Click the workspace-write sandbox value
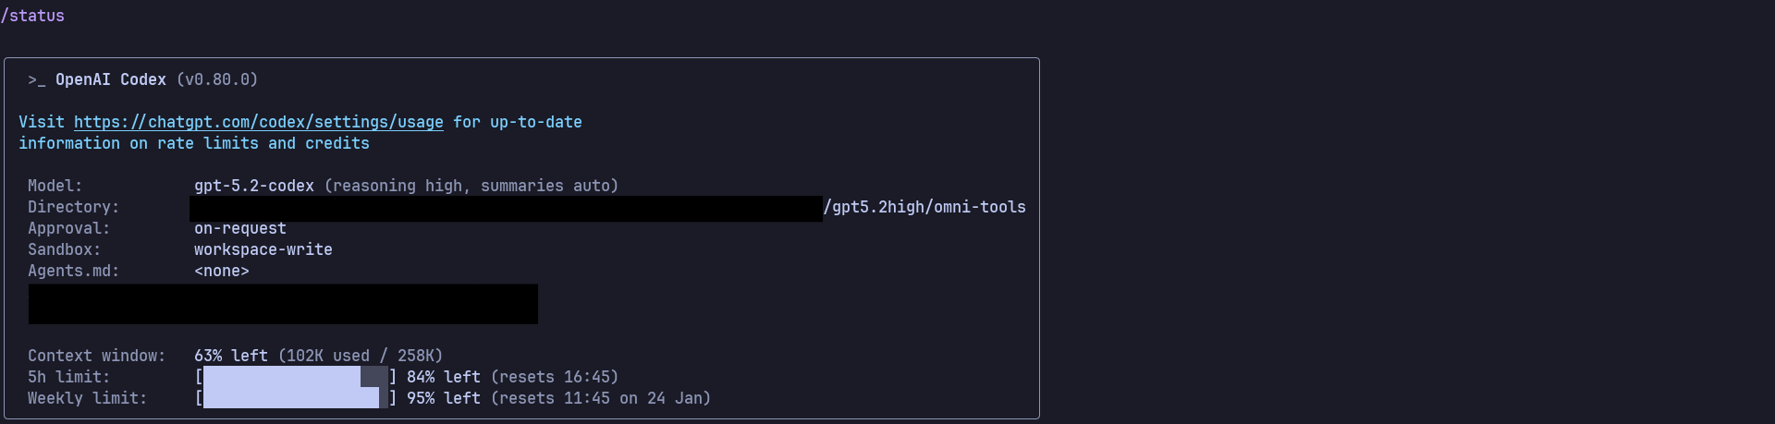Viewport: 1775px width, 424px height. point(263,249)
